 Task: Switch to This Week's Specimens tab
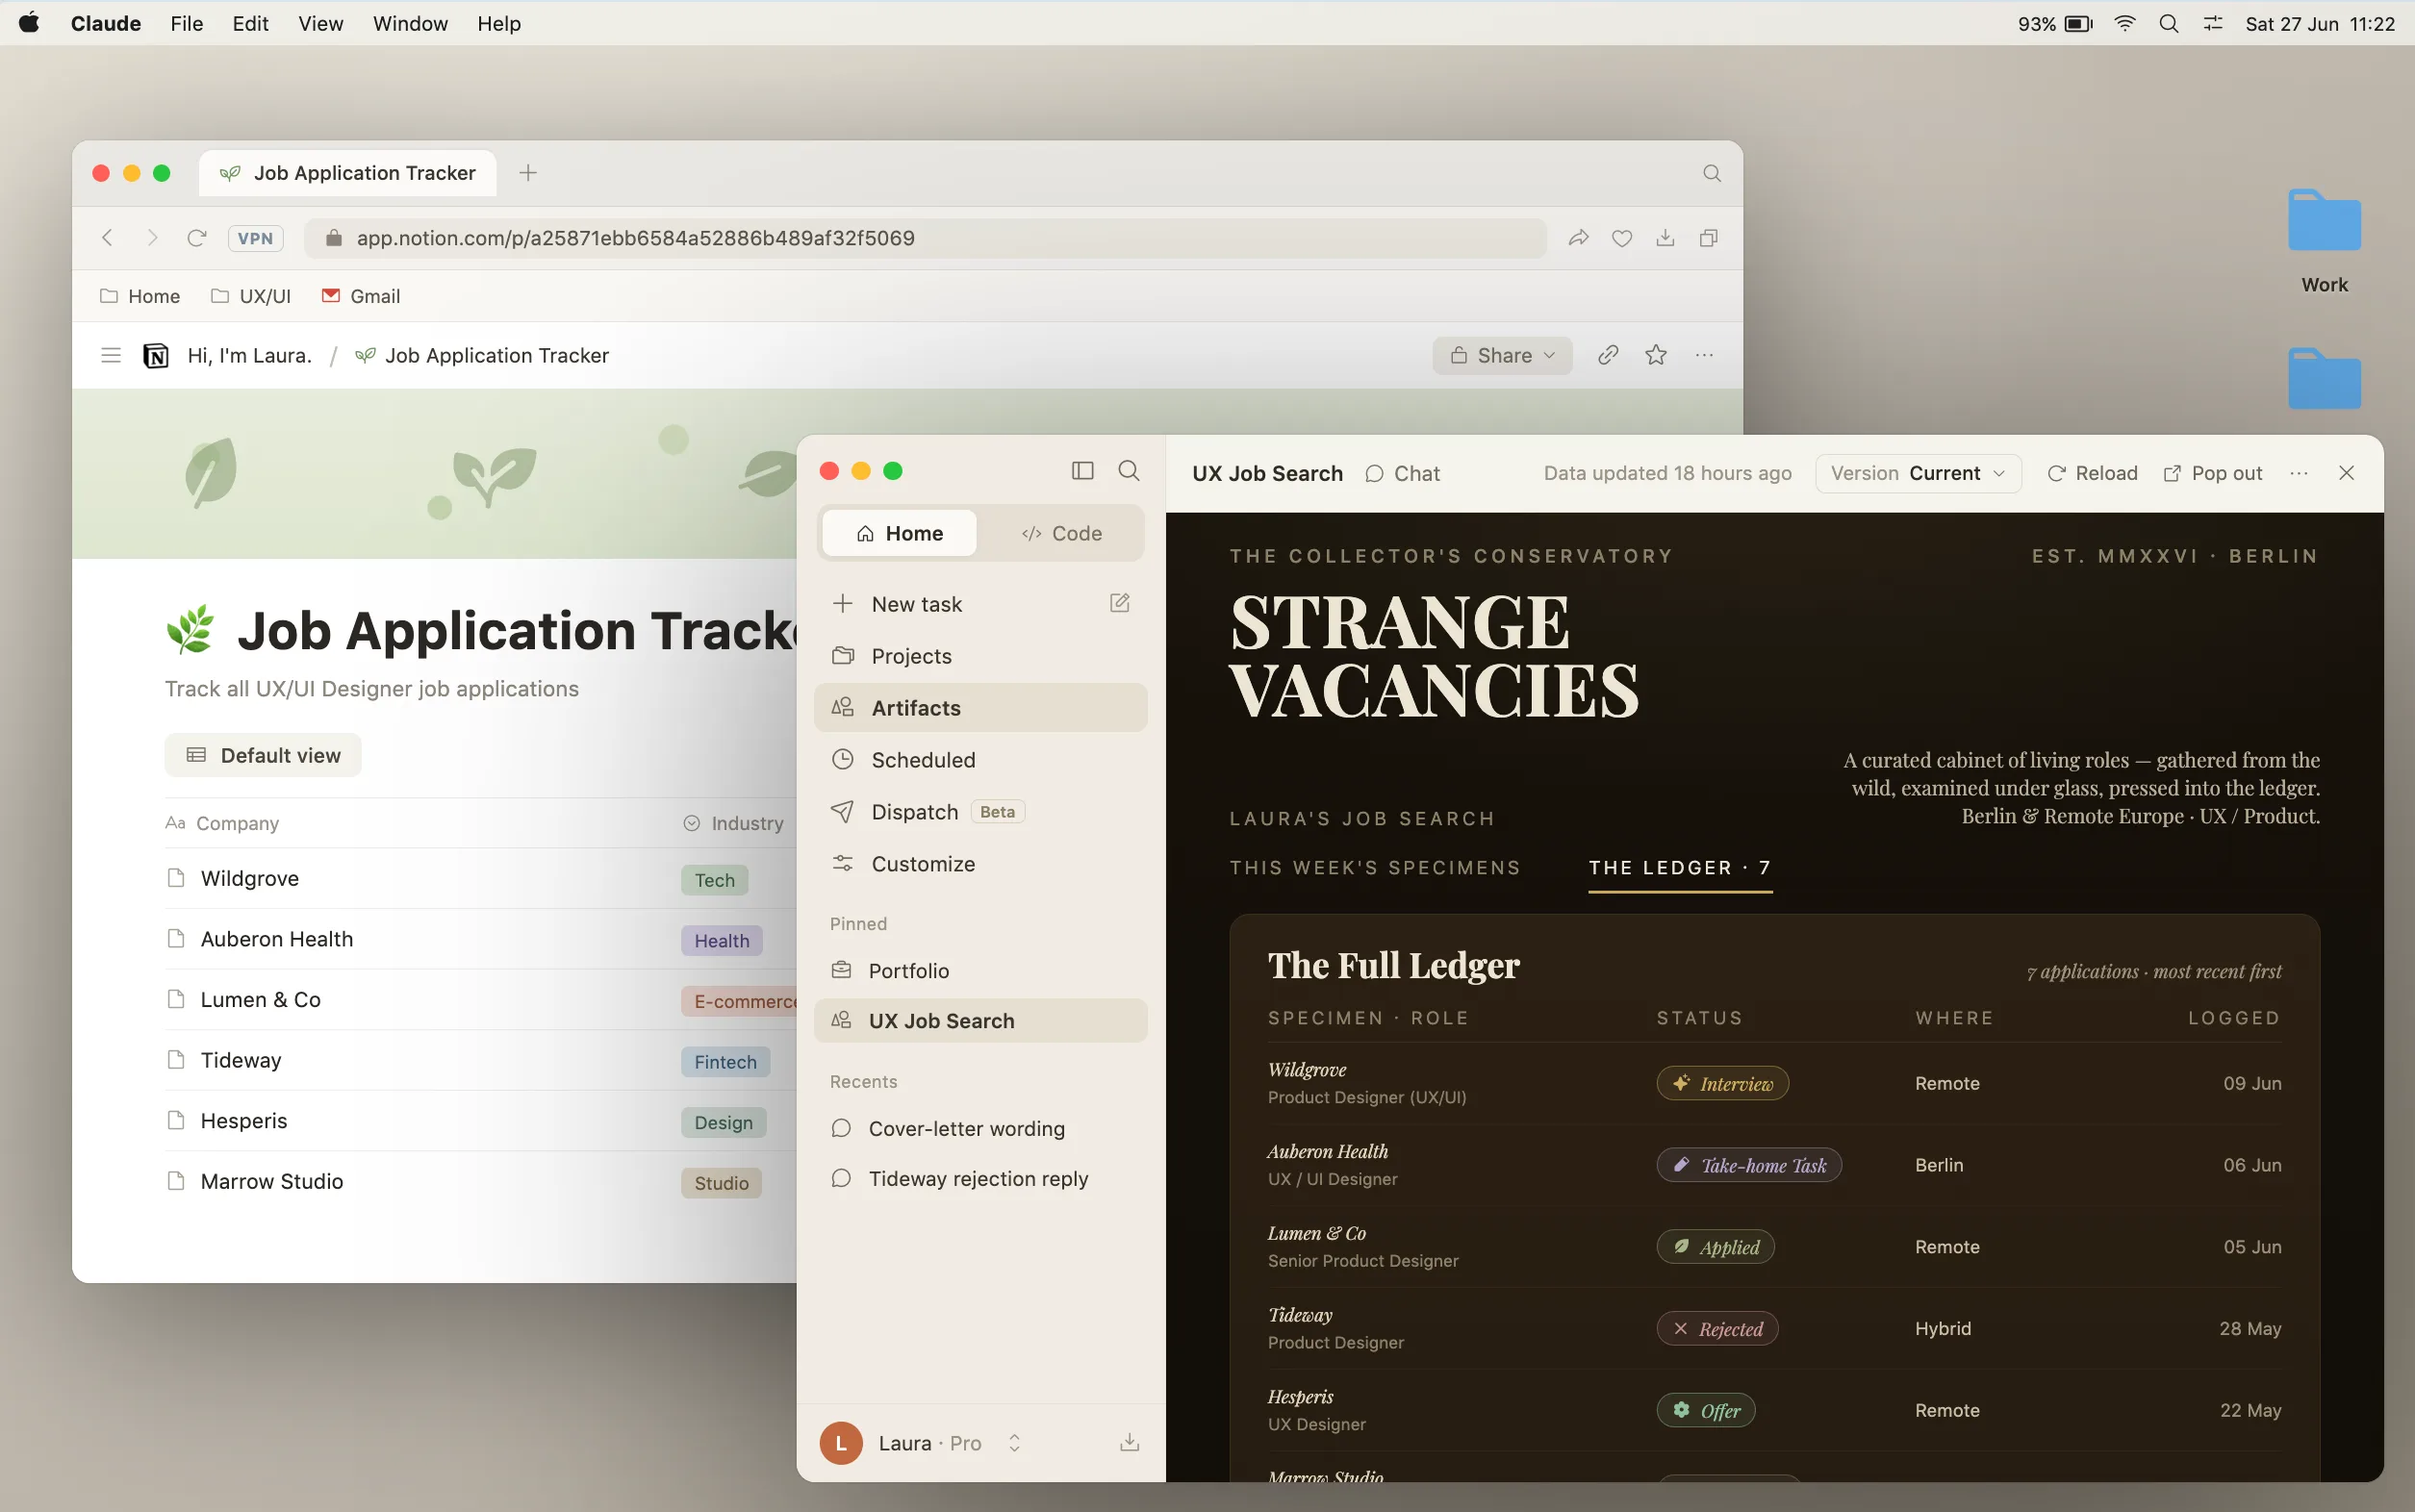coord(1375,868)
